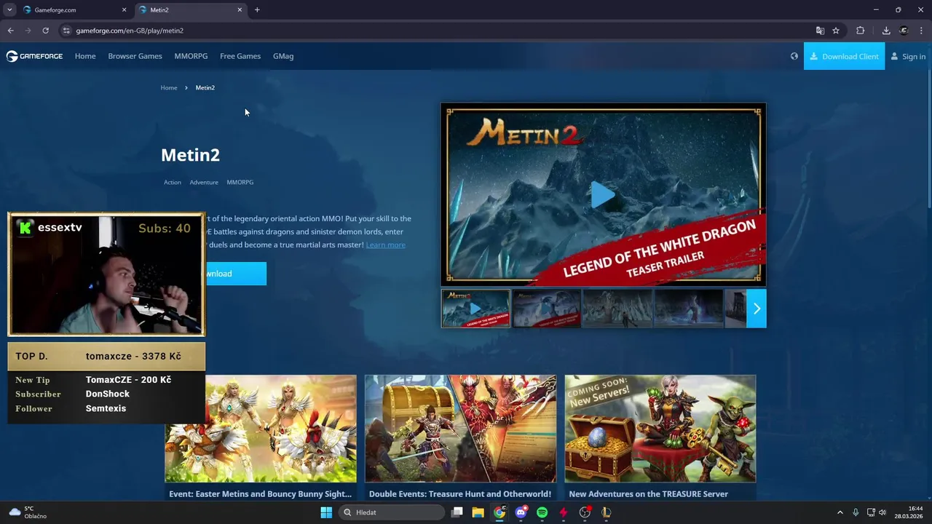
Task: Click 'Double Events: Treasure Hunt and Otherworld!' headline
Action: coord(460,493)
